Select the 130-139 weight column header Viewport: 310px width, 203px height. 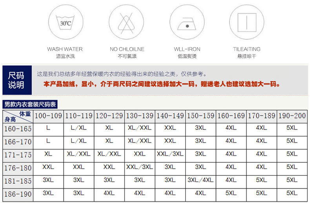[140, 116]
